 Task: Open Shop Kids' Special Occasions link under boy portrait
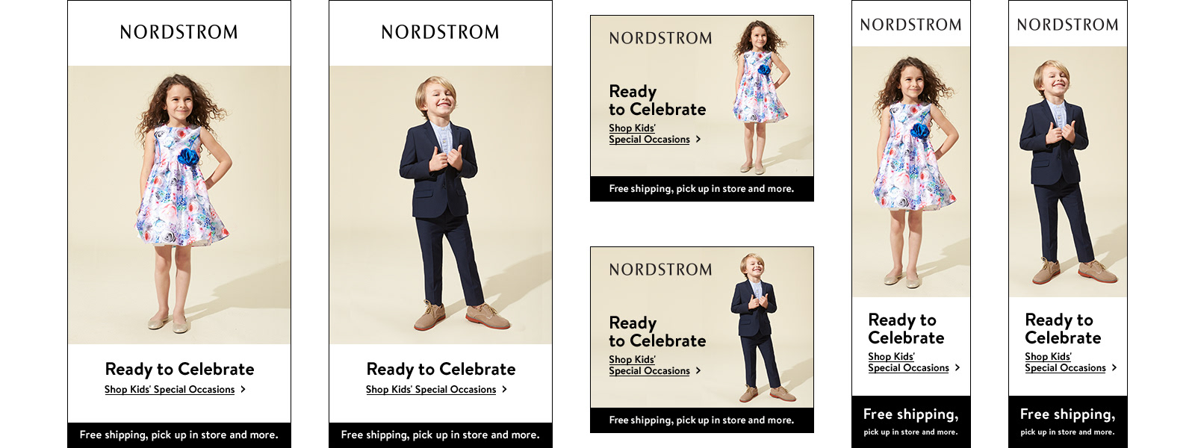pos(431,390)
